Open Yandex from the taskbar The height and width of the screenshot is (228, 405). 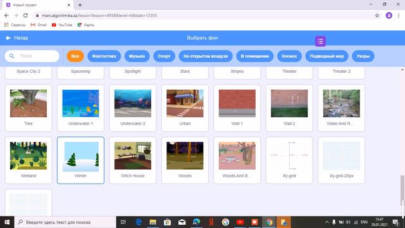tap(211, 222)
